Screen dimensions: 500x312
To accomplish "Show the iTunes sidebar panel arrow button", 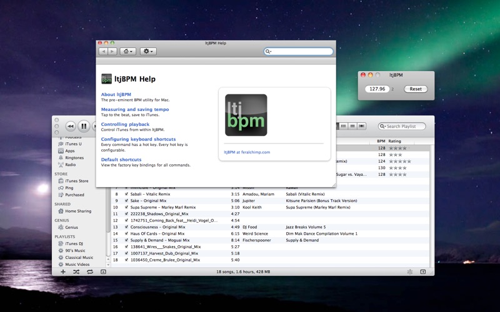I will point(423,272).
